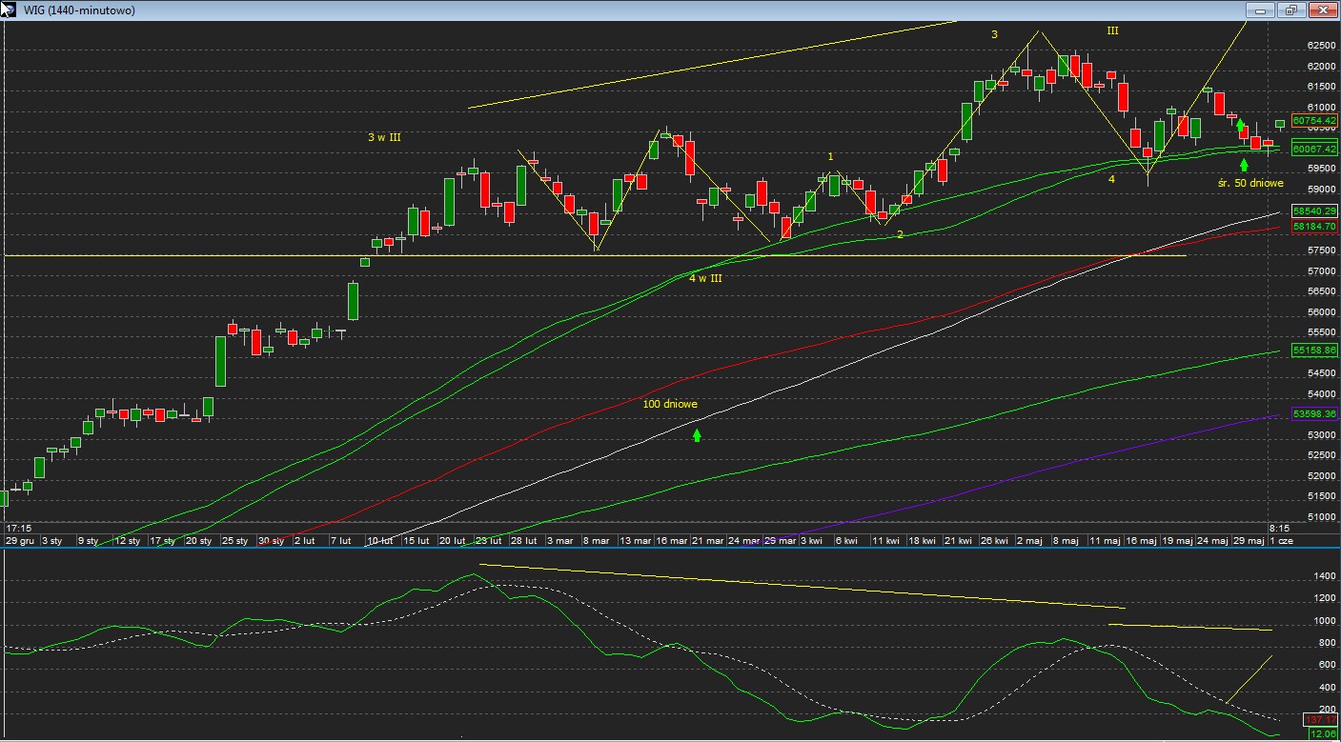Minimize the WIG chart window
Viewport: 1341px width, 742px height.
coord(1261,10)
